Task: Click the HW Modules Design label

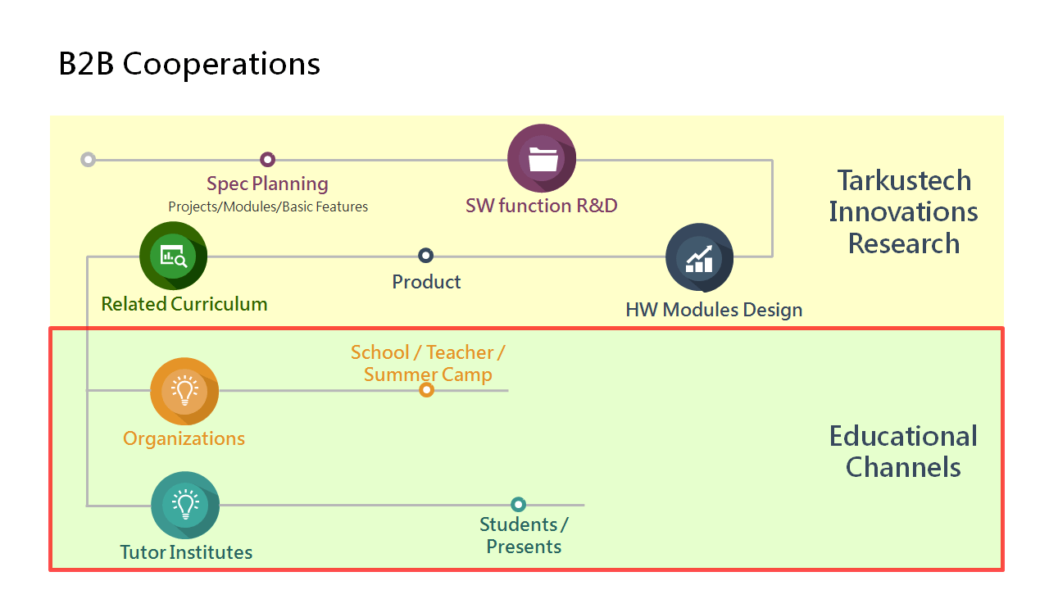Action: point(714,310)
